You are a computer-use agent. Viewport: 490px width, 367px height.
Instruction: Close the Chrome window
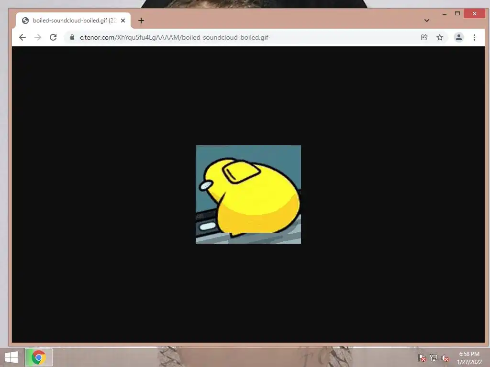pyautogui.click(x=474, y=14)
